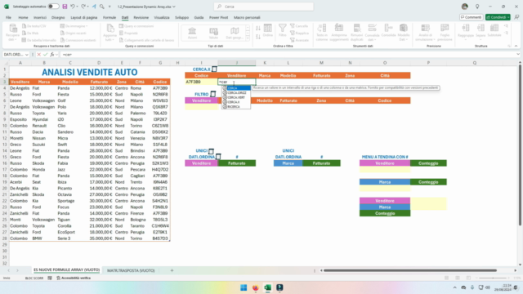Select CERCA.VERT from the autocomplete list
Screen dimensions: 523x294
click(x=236, y=97)
